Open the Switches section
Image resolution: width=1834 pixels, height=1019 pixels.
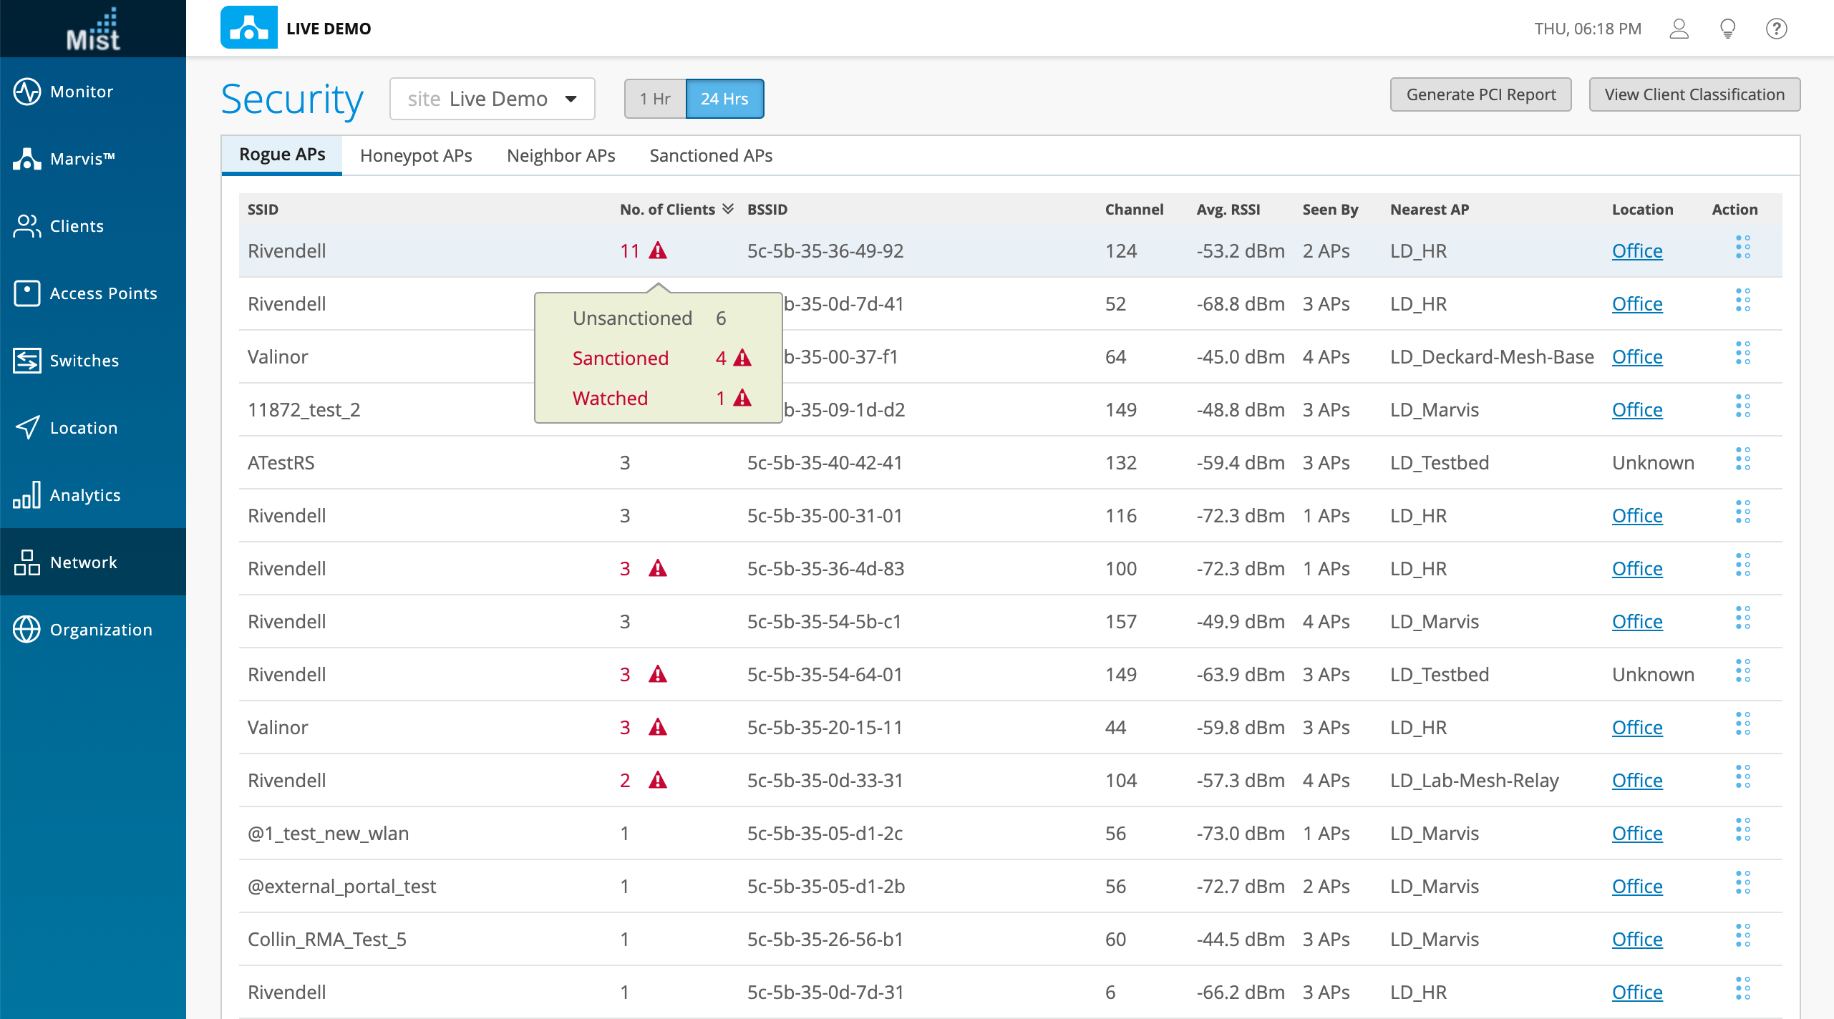pos(84,361)
